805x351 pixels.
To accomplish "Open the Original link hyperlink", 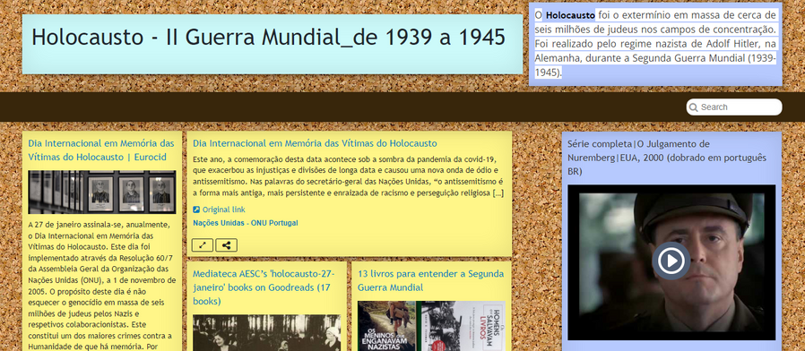I will [224, 210].
